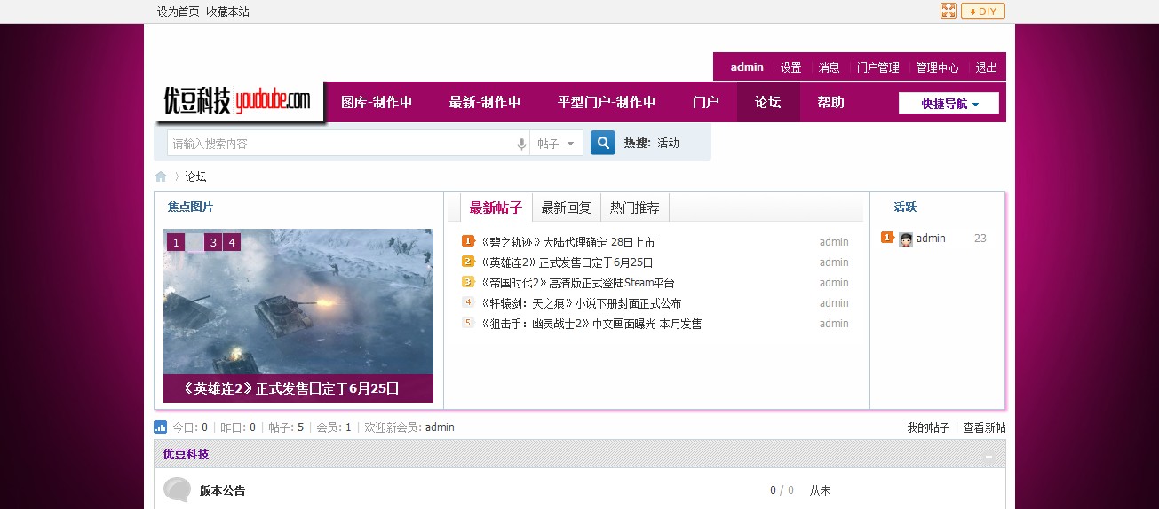Click the home breadcrumb icon
This screenshot has height=509, width=1159.
(161, 176)
